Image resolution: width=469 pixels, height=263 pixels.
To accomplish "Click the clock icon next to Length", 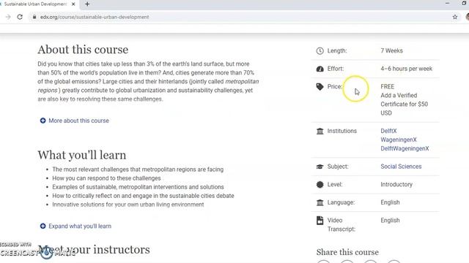I will [x=320, y=50].
